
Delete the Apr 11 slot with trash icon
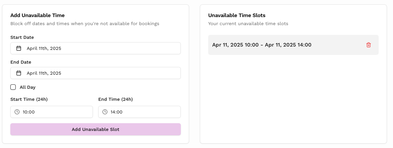tap(369, 45)
